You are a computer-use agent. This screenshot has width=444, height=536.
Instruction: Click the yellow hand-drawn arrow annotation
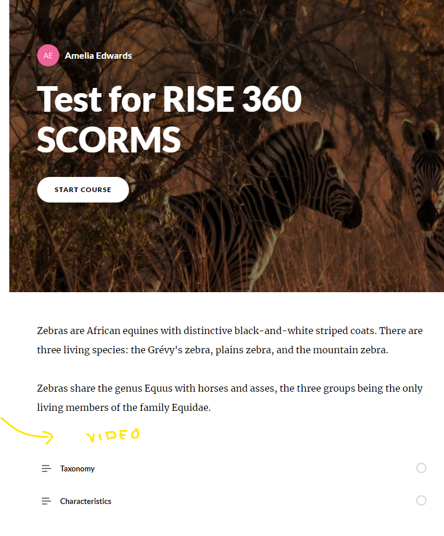pyautogui.click(x=29, y=431)
